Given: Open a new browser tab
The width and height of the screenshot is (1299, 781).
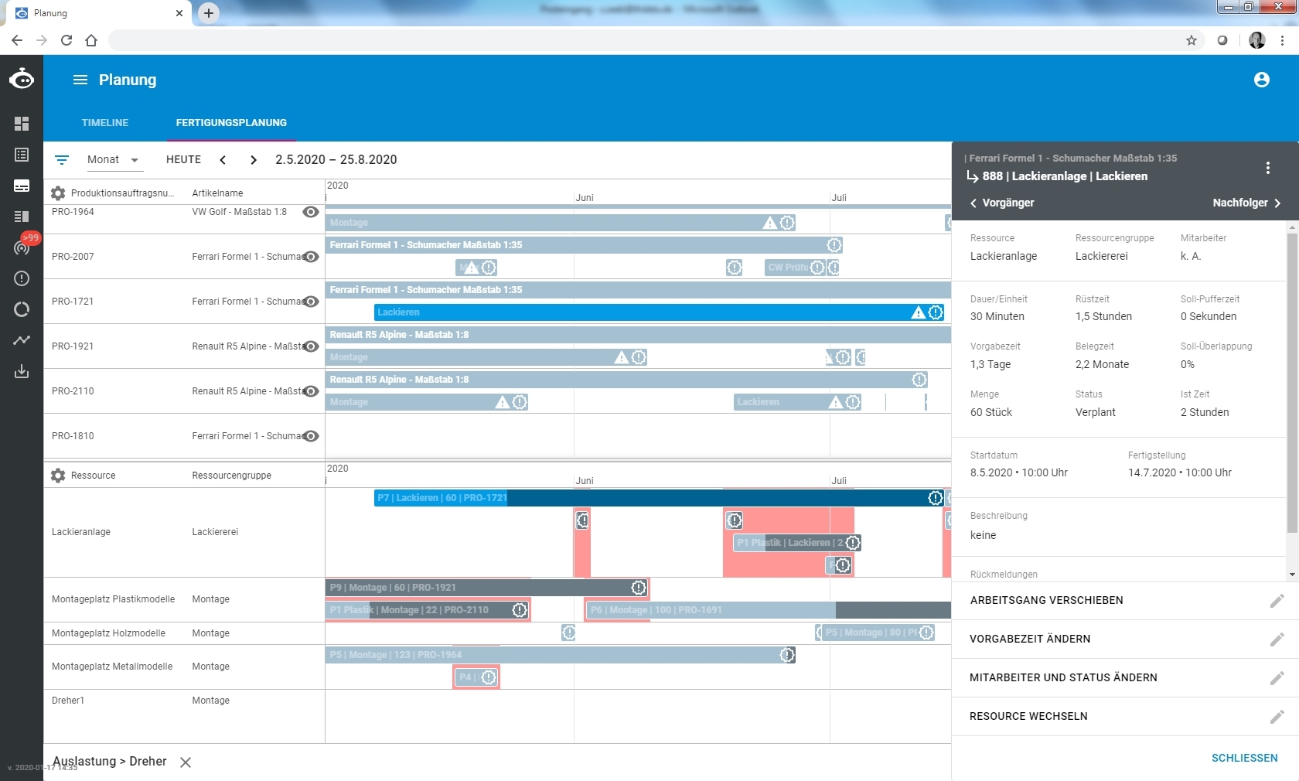Looking at the screenshot, I should [209, 13].
